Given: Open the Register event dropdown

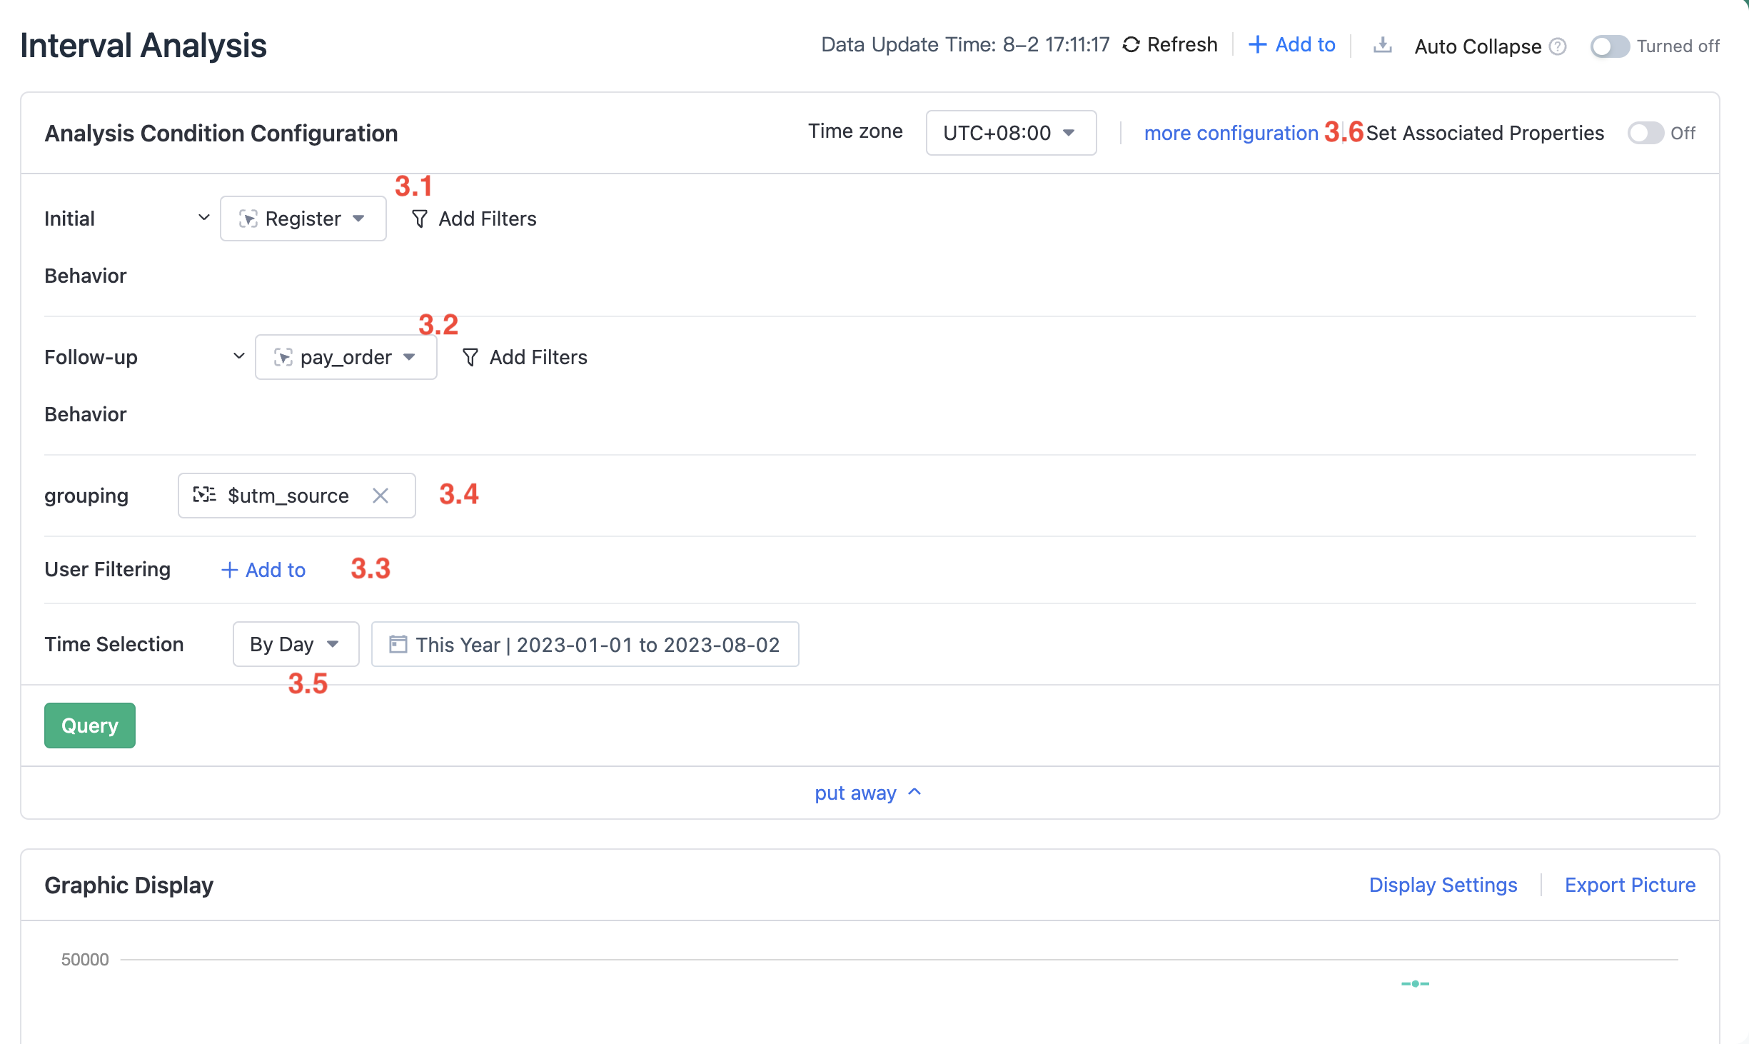Looking at the screenshot, I should pos(303,219).
